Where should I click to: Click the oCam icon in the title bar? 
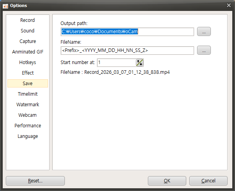click(x=6, y=5)
